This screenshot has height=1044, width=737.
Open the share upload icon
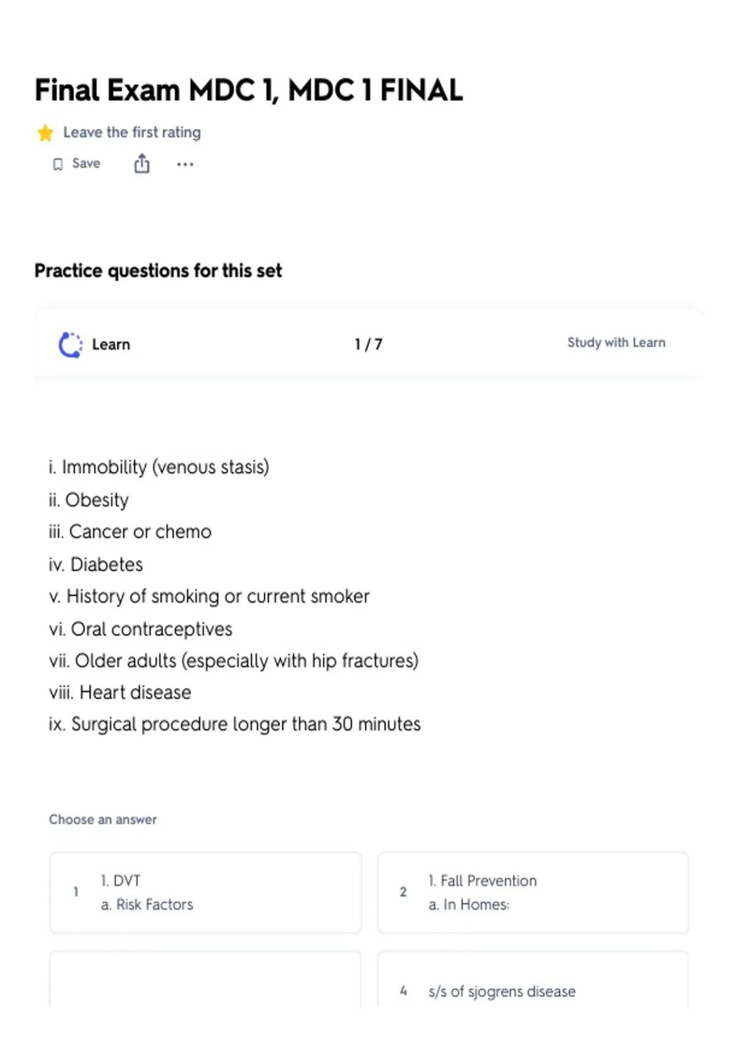(142, 164)
